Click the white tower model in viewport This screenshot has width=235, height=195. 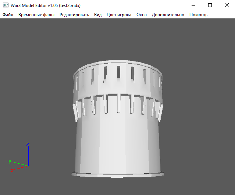click(x=118, y=119)
